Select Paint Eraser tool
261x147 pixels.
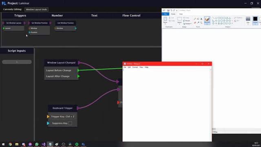[195, 23]
